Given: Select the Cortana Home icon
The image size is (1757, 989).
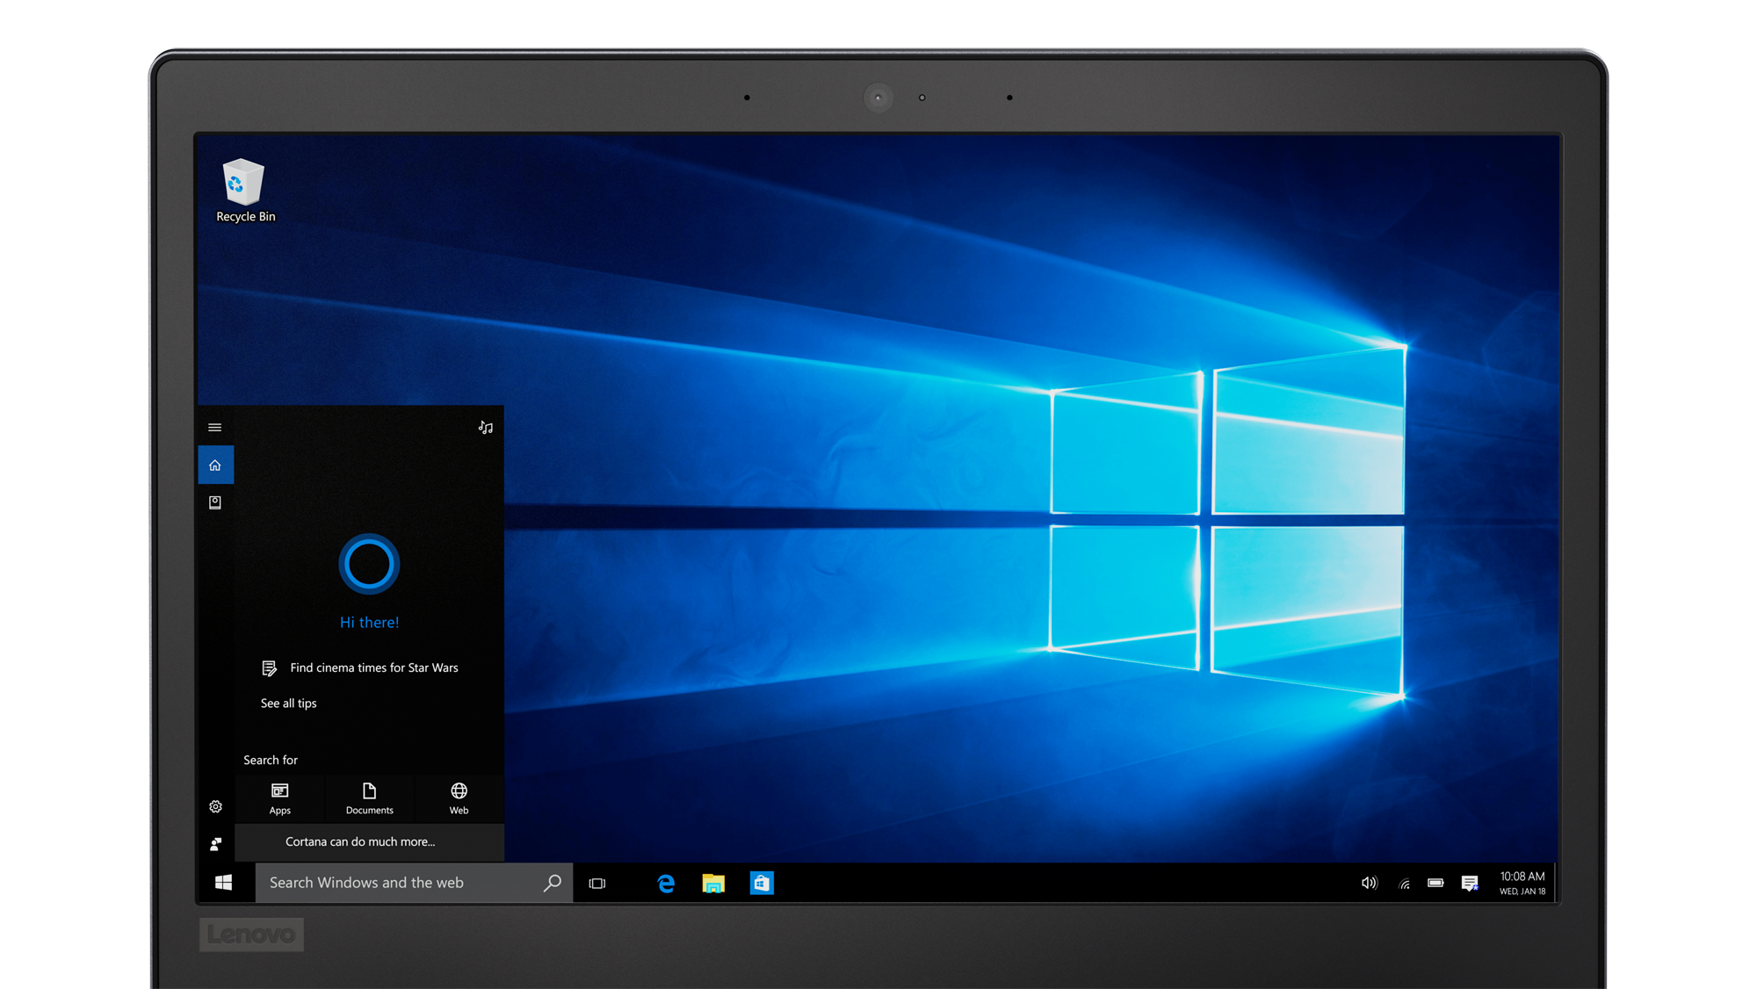Looking at the screenshot, I should coord(215,466).
